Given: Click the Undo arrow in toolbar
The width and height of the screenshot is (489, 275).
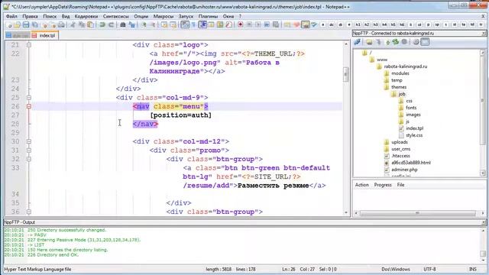Looking at the screenshot, I should pos(102,24).
